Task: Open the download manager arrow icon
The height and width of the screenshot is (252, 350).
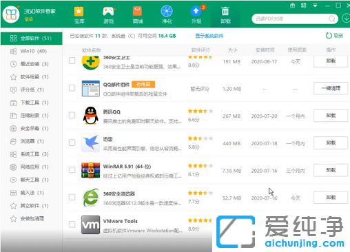Action: point(346,18)
